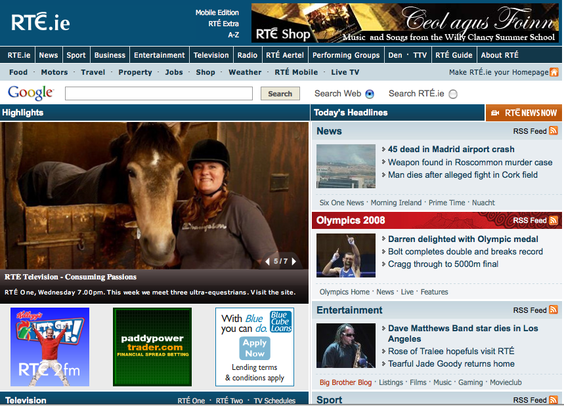Click the Google logo

[30, 93]
